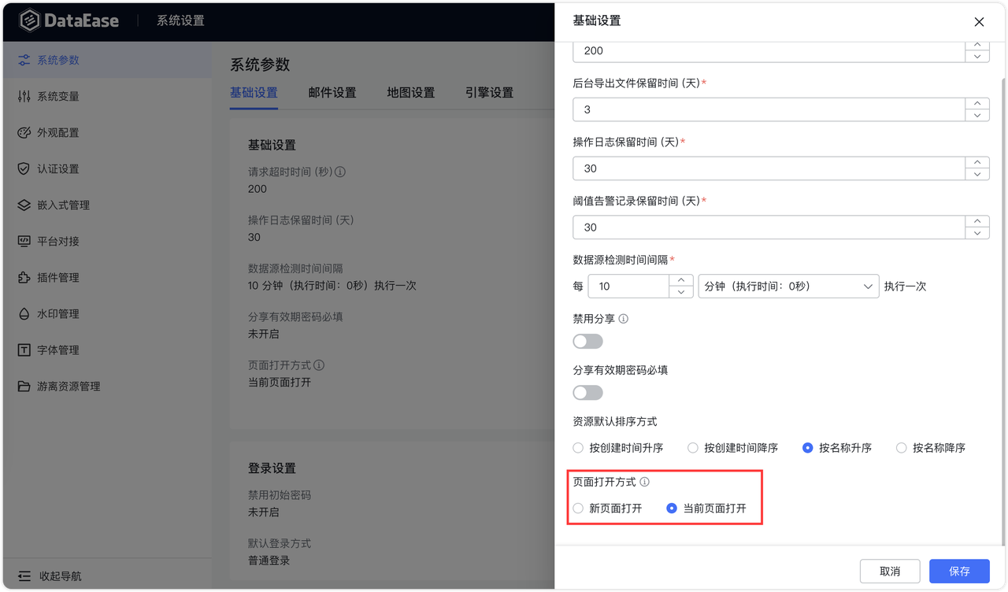The image size is (1008, 592).
Task: Enable 分享有效期密码必填 toggle
Action: tap(587, 392)
